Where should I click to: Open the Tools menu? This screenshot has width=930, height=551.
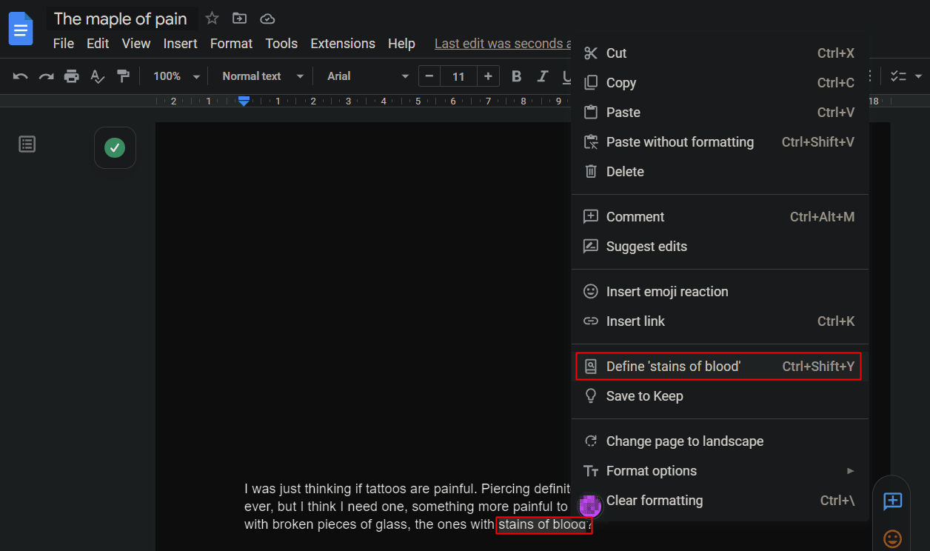(281, 44)
